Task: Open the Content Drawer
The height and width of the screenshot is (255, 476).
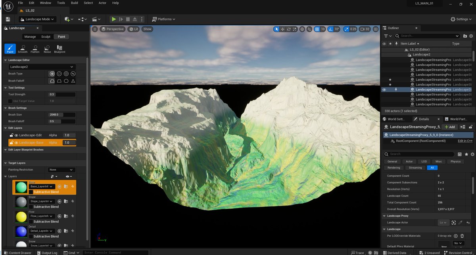Action: pyautogui.click(x=17, y=253)
